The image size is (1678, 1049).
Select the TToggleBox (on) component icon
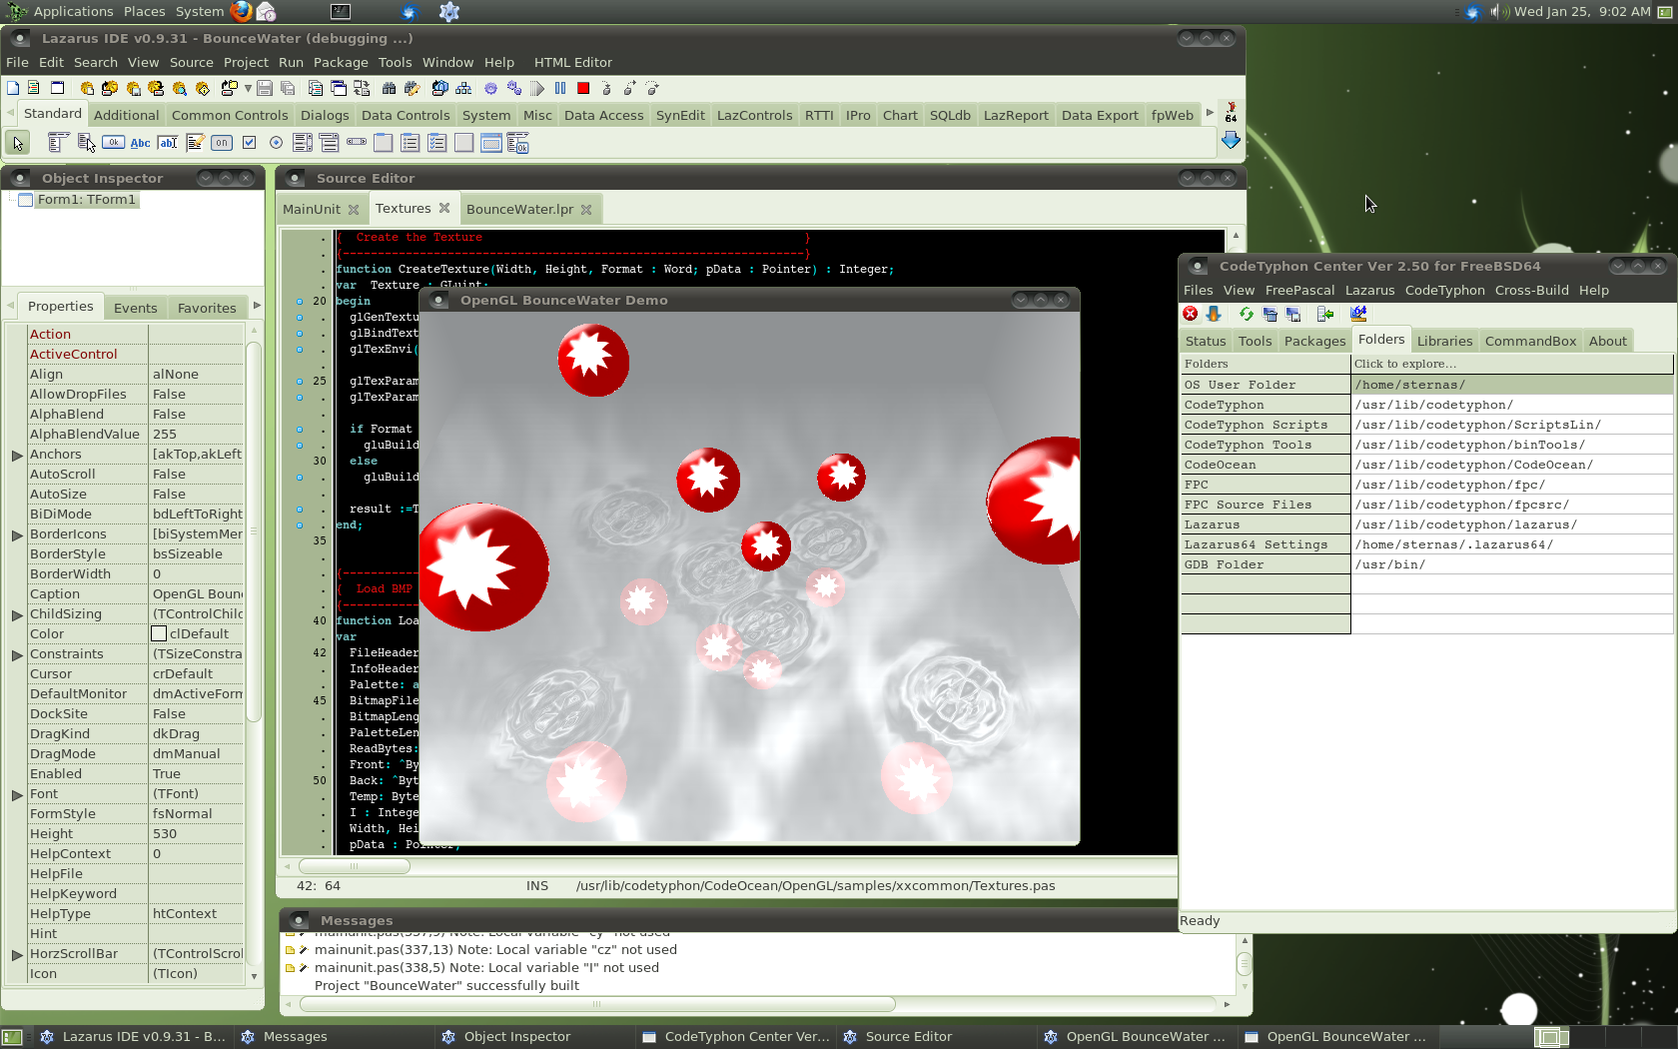coord(222,143)
